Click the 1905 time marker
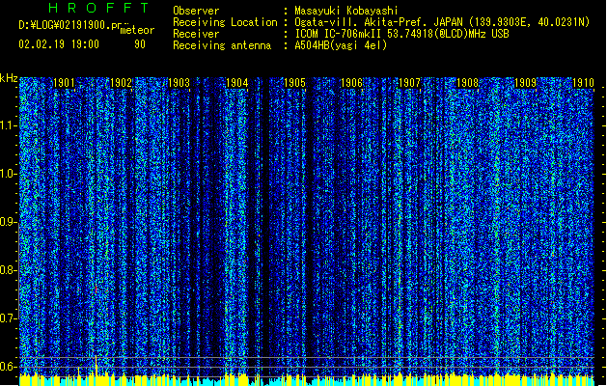 click(x=294, y=83)
